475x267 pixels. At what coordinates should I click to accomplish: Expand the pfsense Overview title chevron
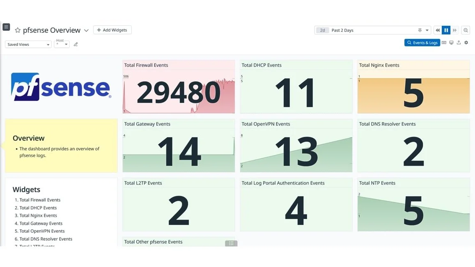click(x=86, y=30)
